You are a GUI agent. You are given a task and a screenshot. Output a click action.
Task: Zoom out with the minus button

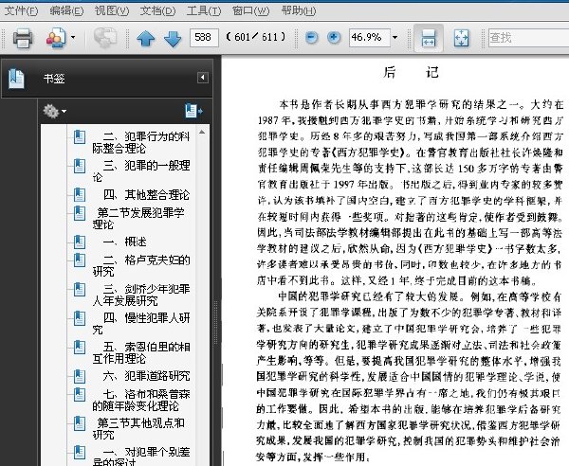[x=311, y=37]
